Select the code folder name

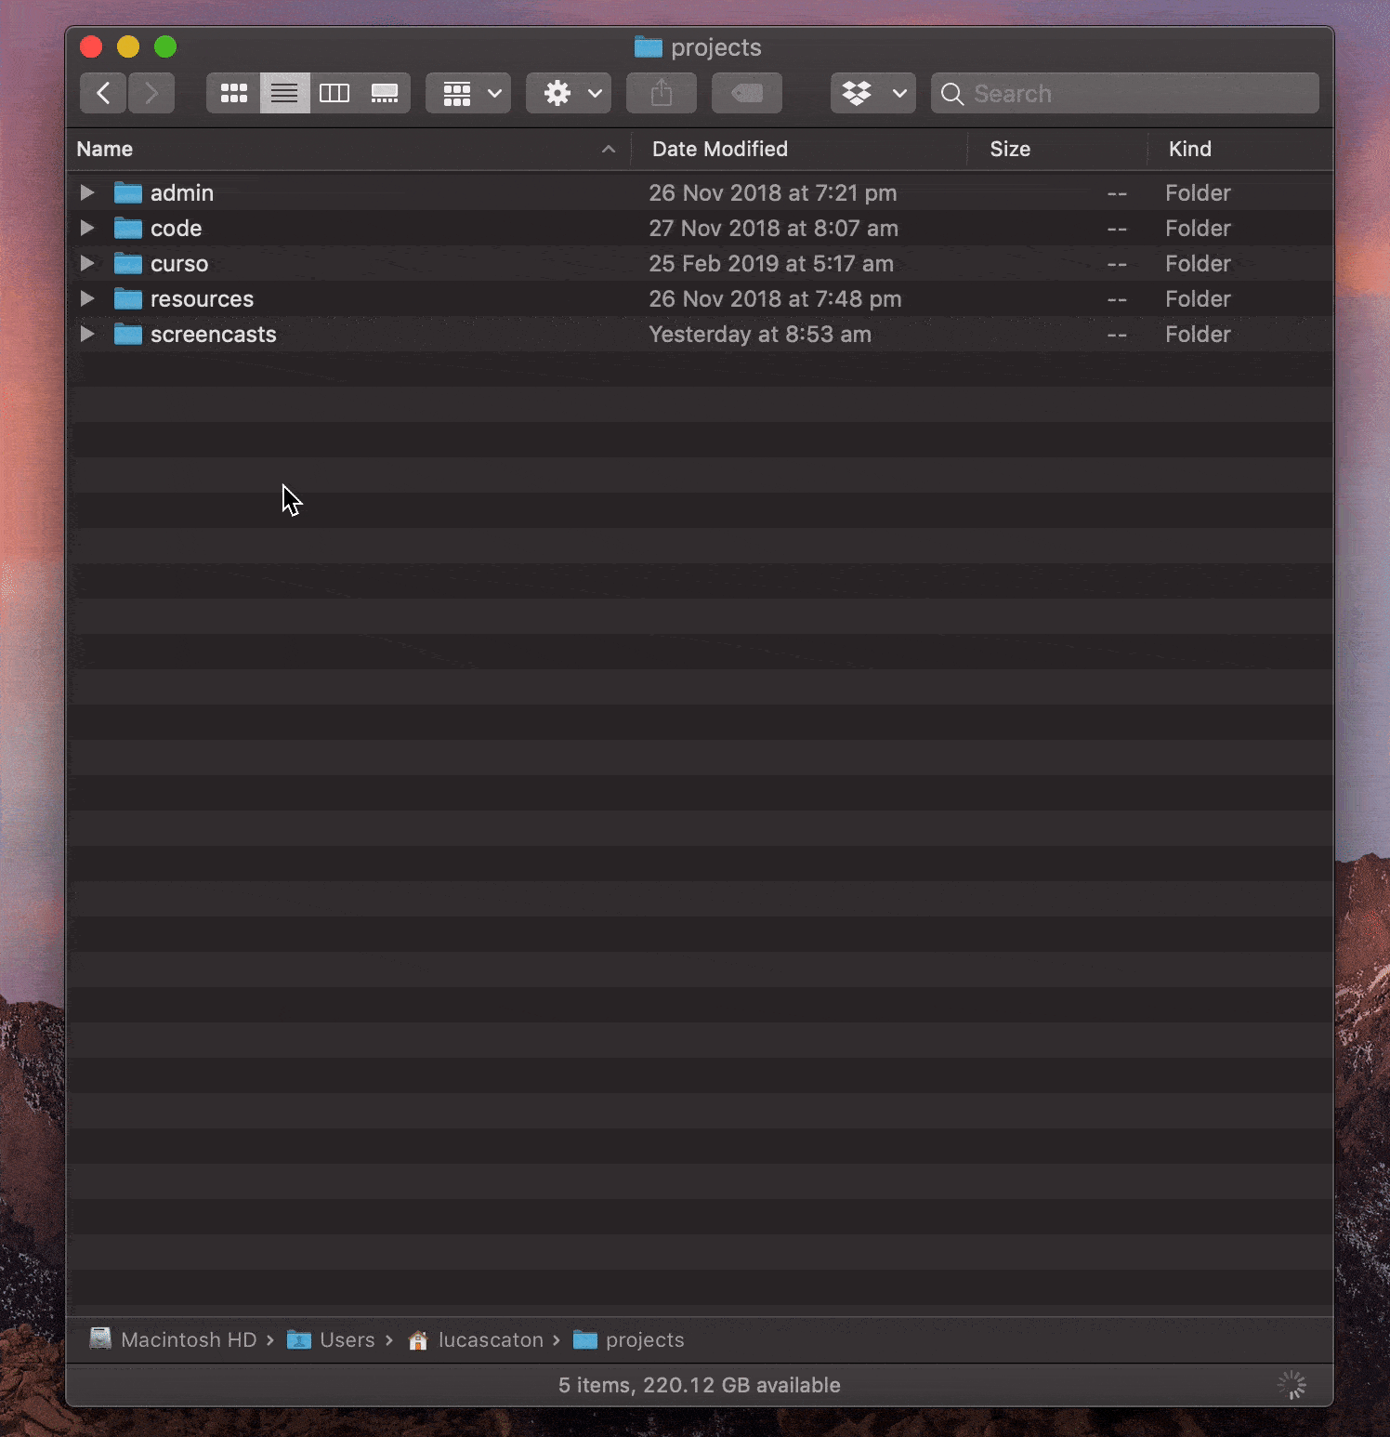tap(177, 228)
